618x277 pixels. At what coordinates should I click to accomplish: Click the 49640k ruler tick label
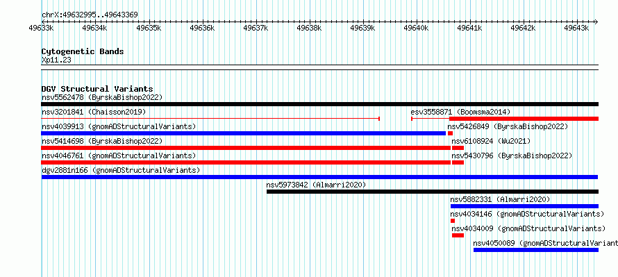[x=417, y=28]
